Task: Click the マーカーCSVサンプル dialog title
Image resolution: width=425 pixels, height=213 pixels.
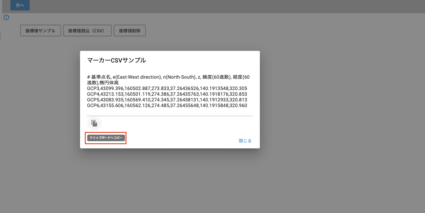Action: pos(117,60)
